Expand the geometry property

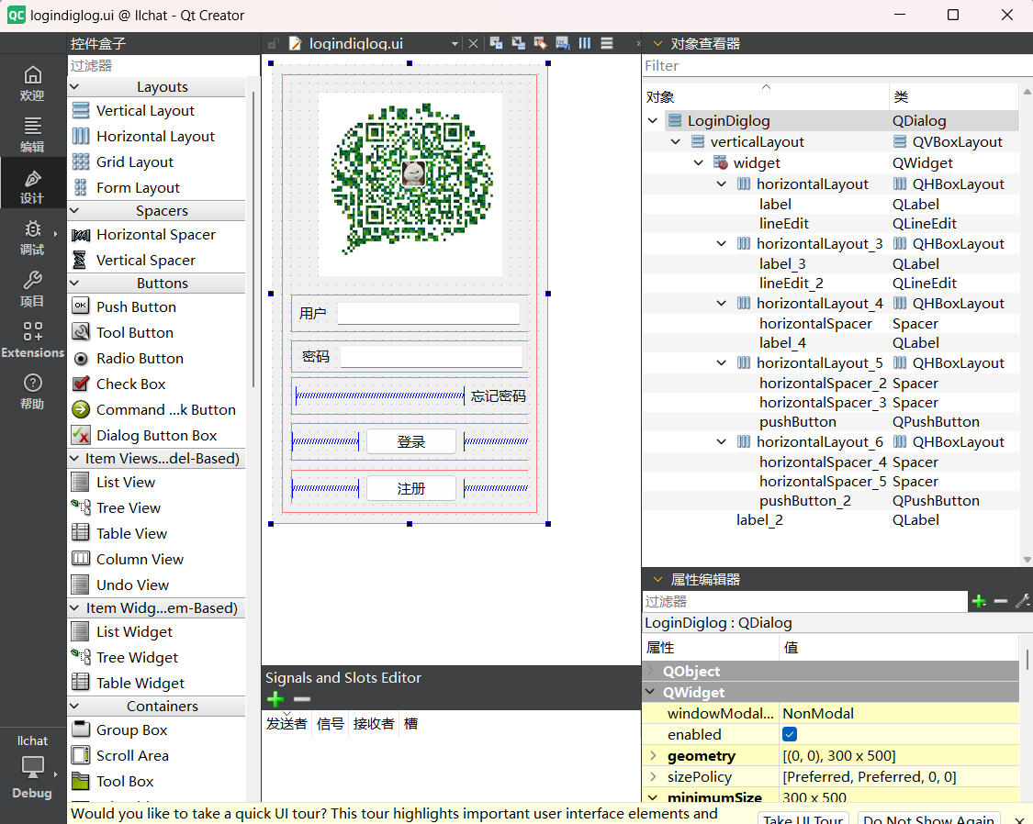(x=653, y=755)
